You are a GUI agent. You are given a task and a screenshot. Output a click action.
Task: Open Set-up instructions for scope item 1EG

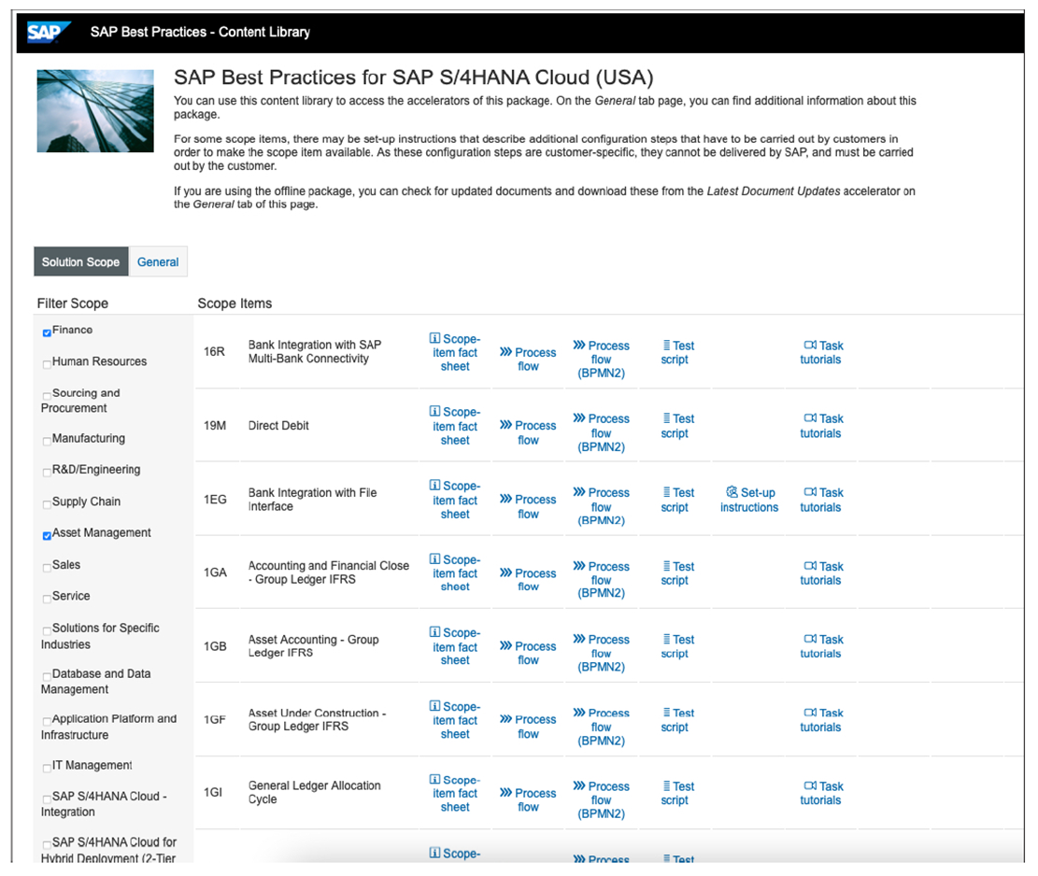748,500
